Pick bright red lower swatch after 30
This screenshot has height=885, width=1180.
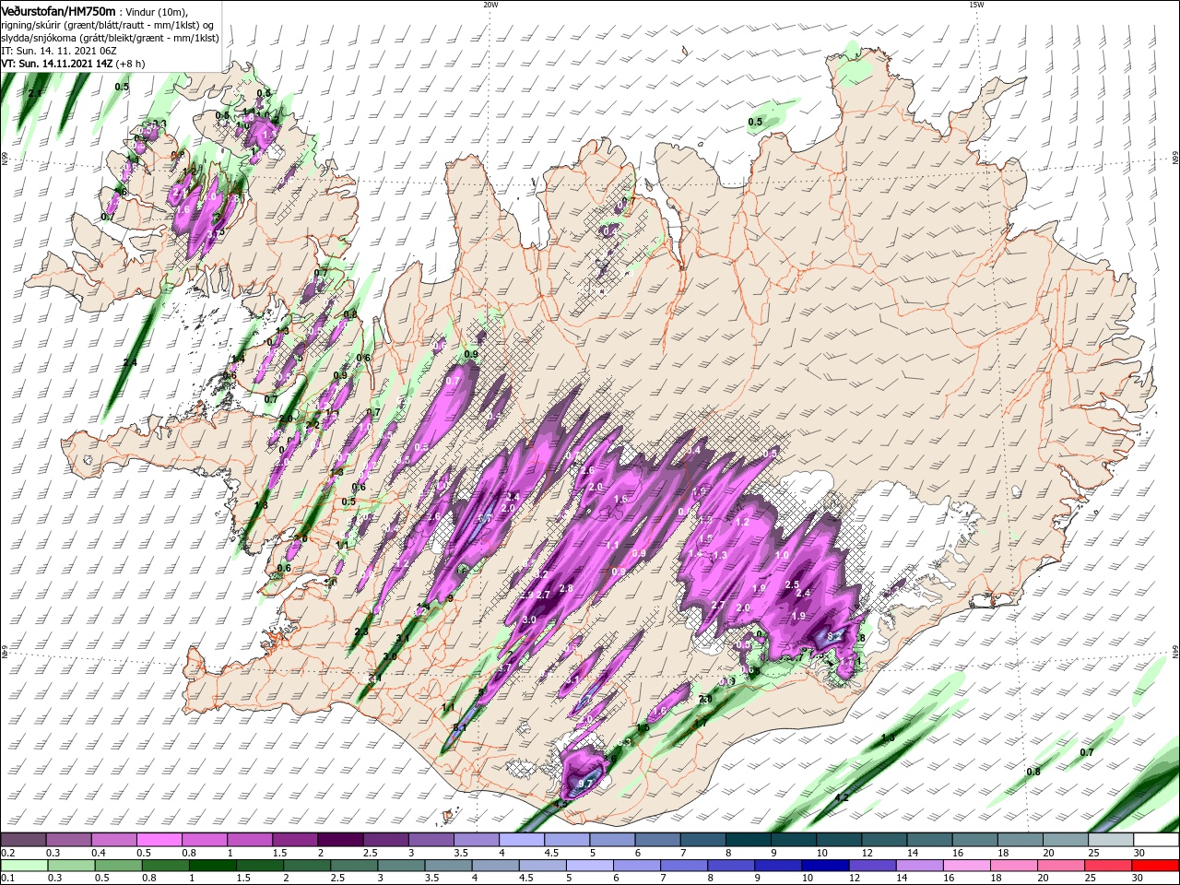pyautogui.click(x=1154, y=866)
